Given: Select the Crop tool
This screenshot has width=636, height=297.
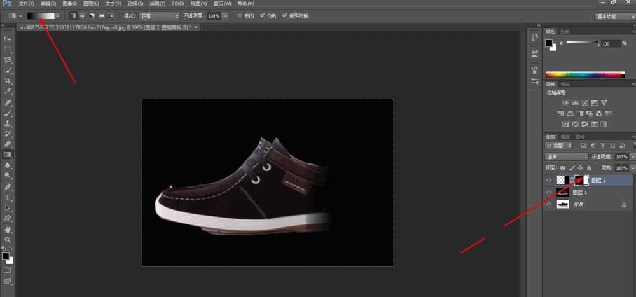Looking at the screenshot, I should (8, 81).
